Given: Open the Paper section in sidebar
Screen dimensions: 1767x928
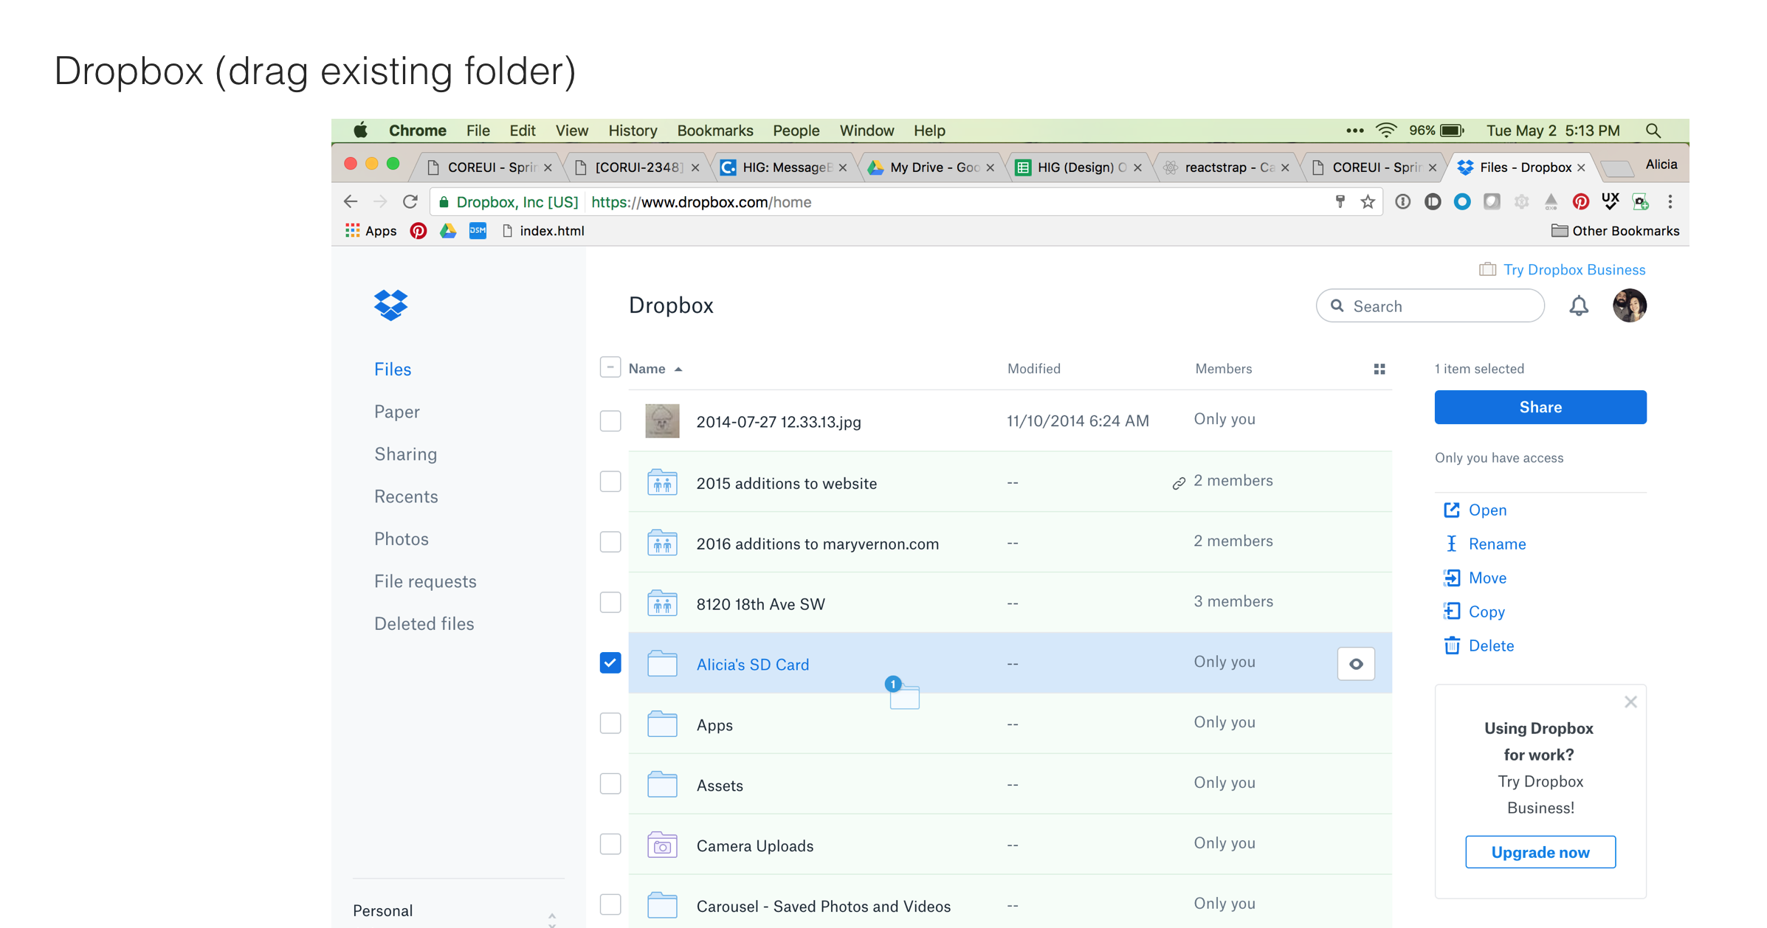Looking at the screenshot, I should click(396, 412).
